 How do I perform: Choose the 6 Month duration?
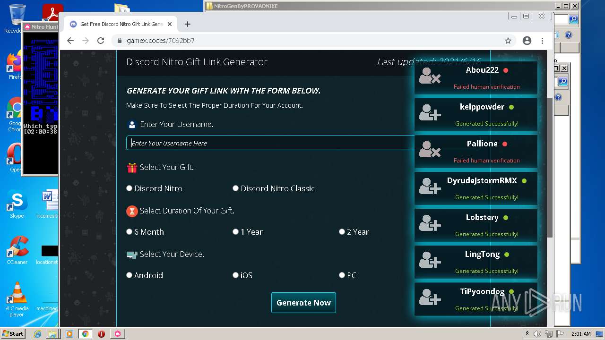(129, 232)
